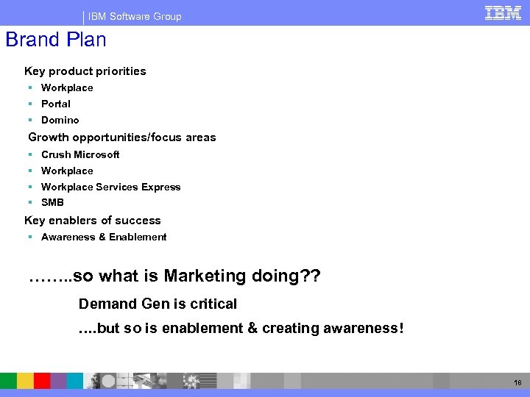The image size is (530, 397).
Task: Click the green square in footer strip
Action: pos(8,381)
